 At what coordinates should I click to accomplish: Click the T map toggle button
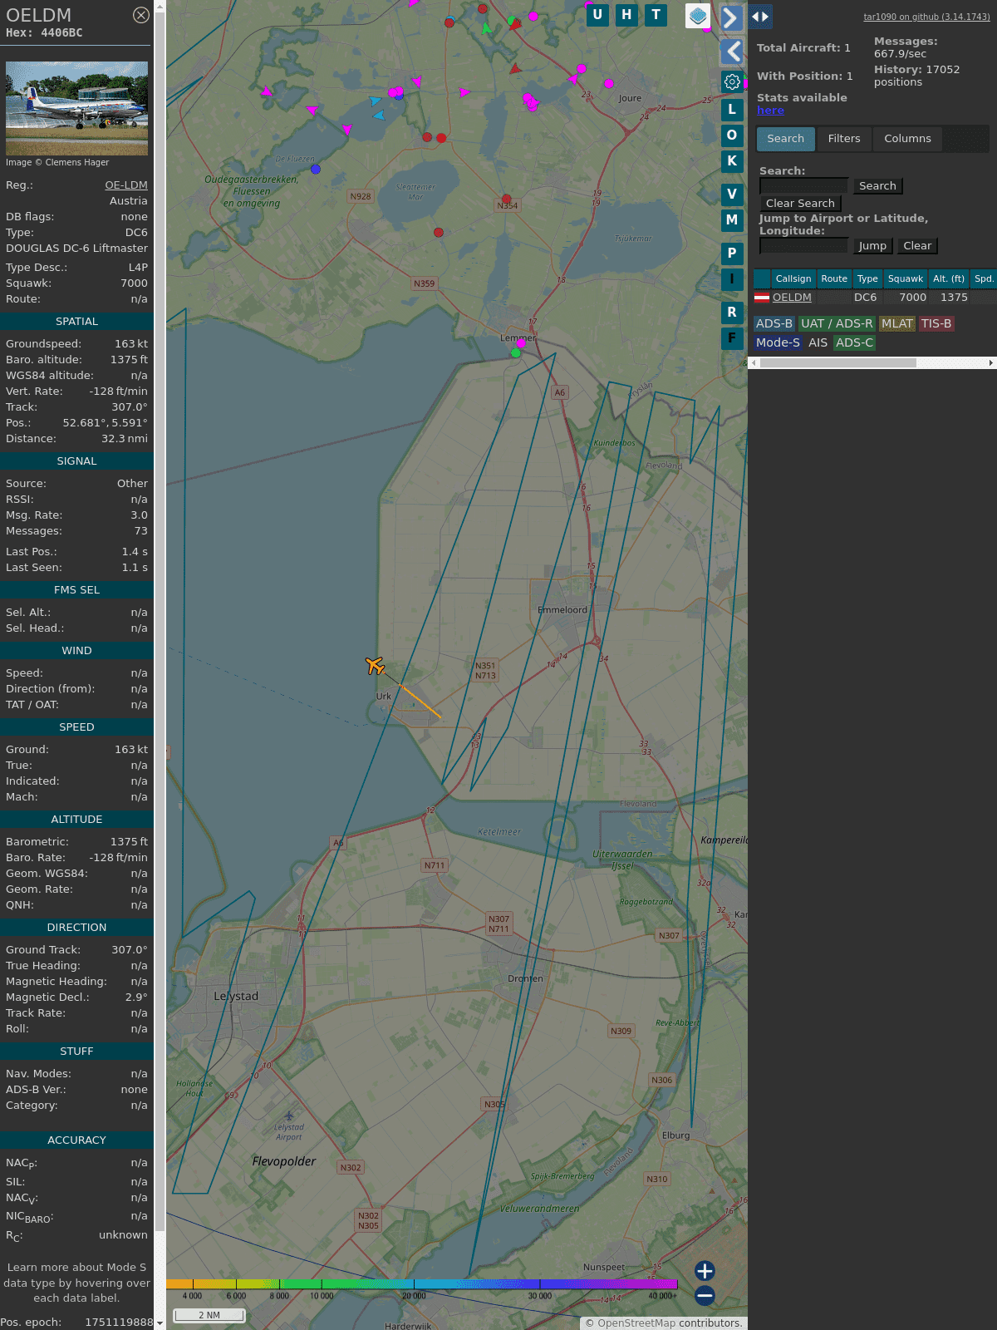click(656, 15)
